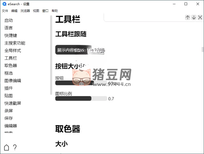Screen dimensions: 204x154
Task: Adjust the 图标比例 slider
Action: pyautogui.click(x=81, y=98)
